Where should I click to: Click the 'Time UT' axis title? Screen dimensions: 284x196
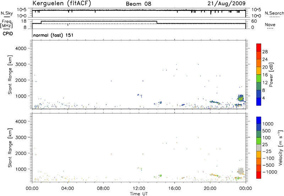coord(139,194)
